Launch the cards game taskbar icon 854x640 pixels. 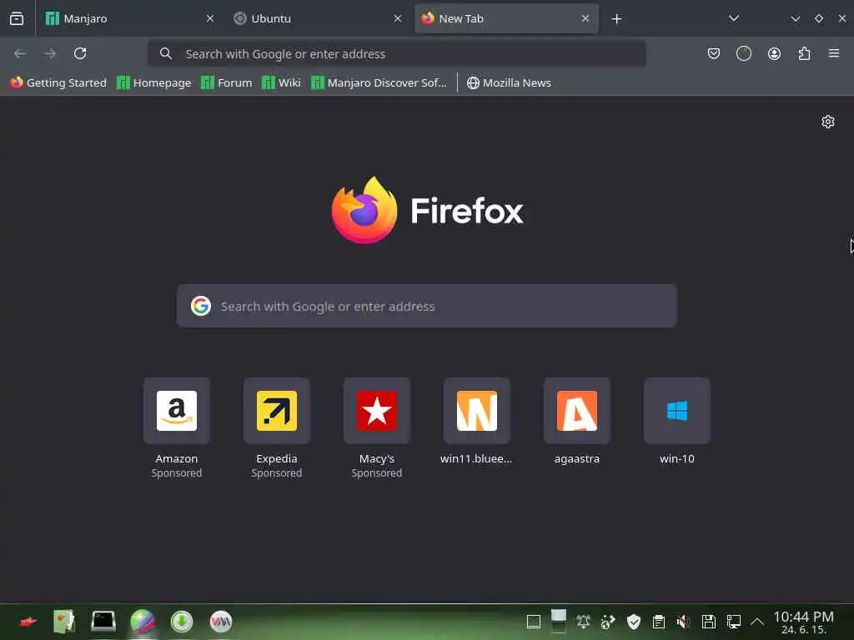click(64, 622)
